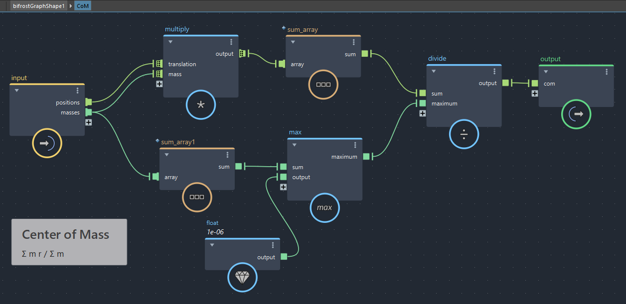Click the masses output port on input node
Screen dimensions: 626x304
coord(89,112)
